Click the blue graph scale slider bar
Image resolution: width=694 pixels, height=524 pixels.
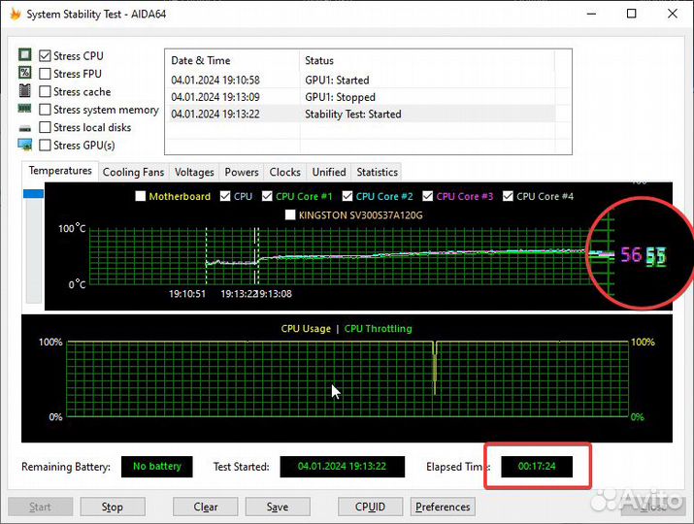tap(34, 194)
